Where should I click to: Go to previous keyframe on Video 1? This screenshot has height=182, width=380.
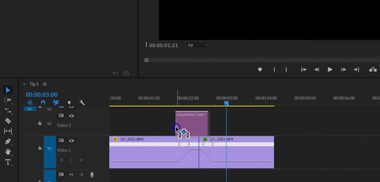click(x=62, y=160)
